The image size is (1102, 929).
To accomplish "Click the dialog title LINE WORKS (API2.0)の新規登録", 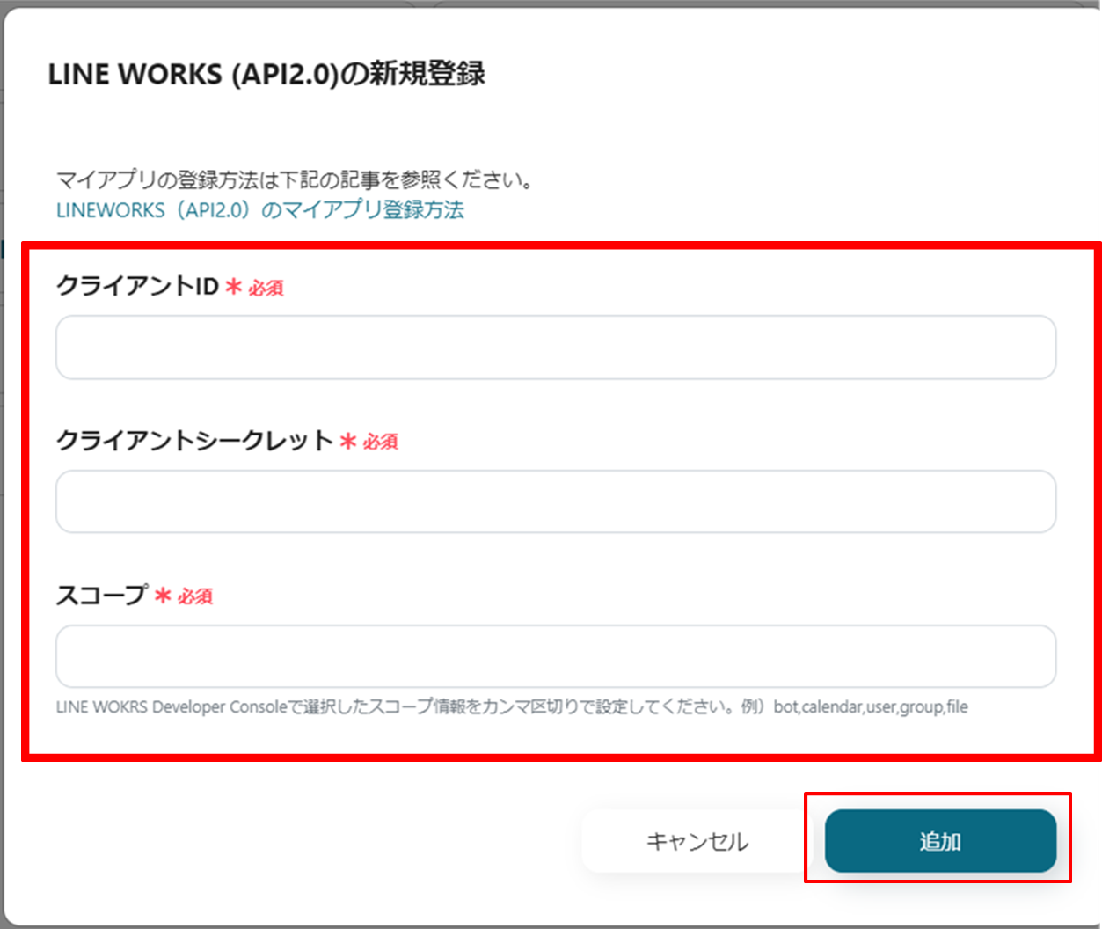I will (x=275, y=74).
